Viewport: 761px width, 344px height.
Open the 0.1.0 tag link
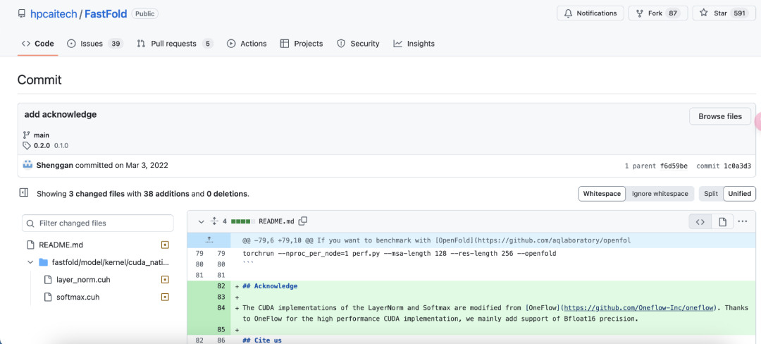(61, 145)
